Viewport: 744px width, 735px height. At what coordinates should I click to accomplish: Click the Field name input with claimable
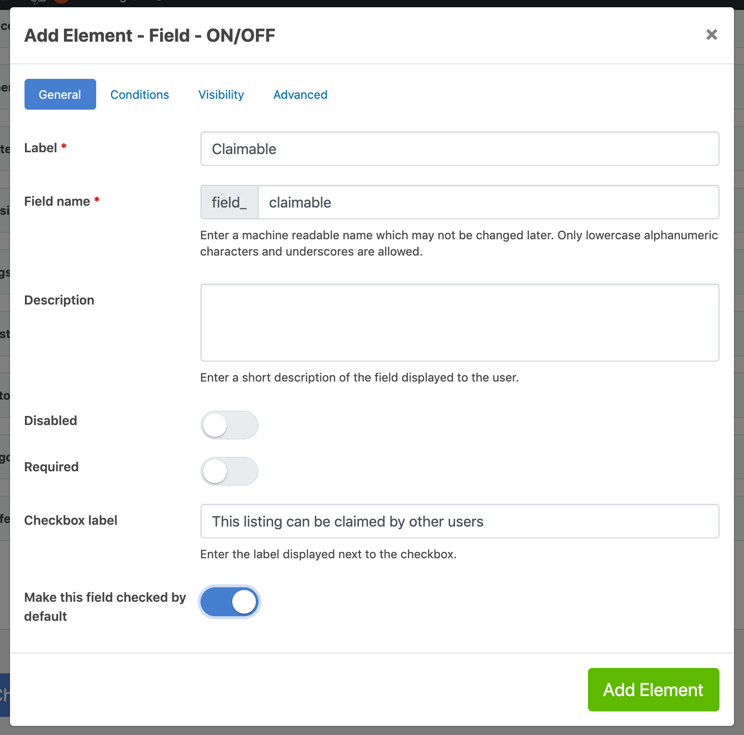pyautogui.click(x=489, y=202)
